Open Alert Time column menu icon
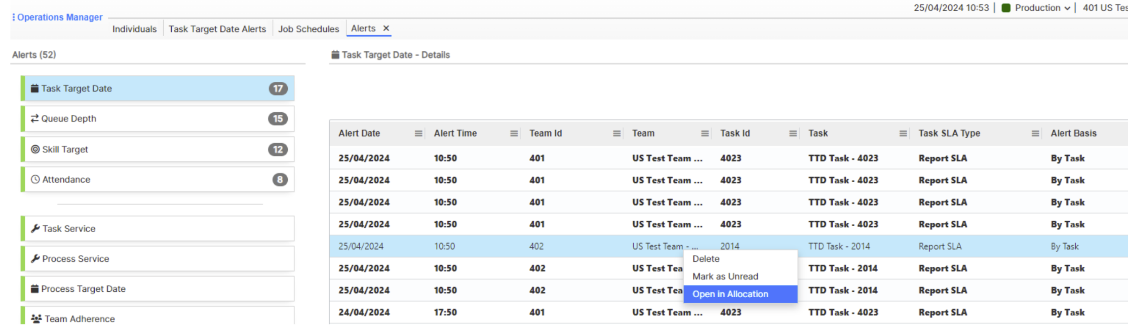This screenshot has height=333, width=1148. (x=514, y=134)
